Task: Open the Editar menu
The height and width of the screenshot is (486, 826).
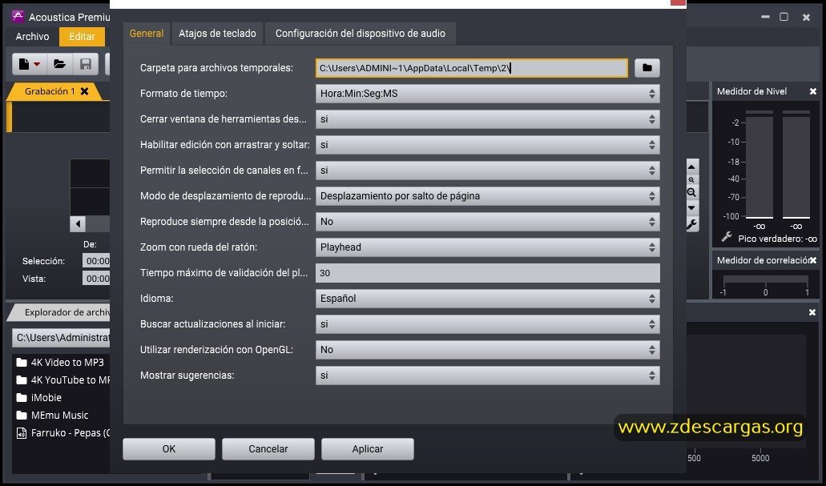Action: (82, 36)
